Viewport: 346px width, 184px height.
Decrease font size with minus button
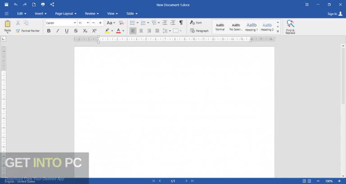click(x=93, y=23)
